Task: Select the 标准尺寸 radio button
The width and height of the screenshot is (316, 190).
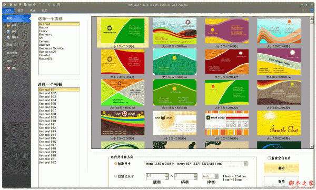Action: pyautogui.click(x=116, y=164)
